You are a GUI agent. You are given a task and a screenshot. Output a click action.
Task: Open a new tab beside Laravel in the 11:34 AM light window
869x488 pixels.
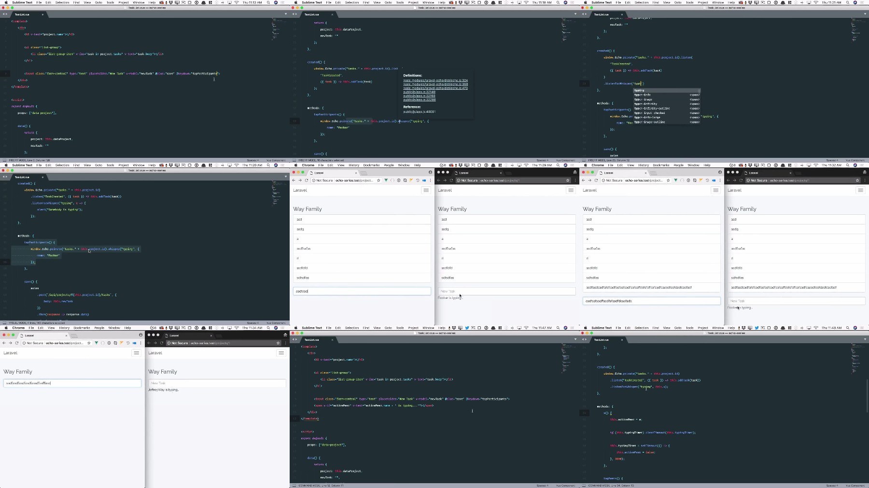(74, 335)
